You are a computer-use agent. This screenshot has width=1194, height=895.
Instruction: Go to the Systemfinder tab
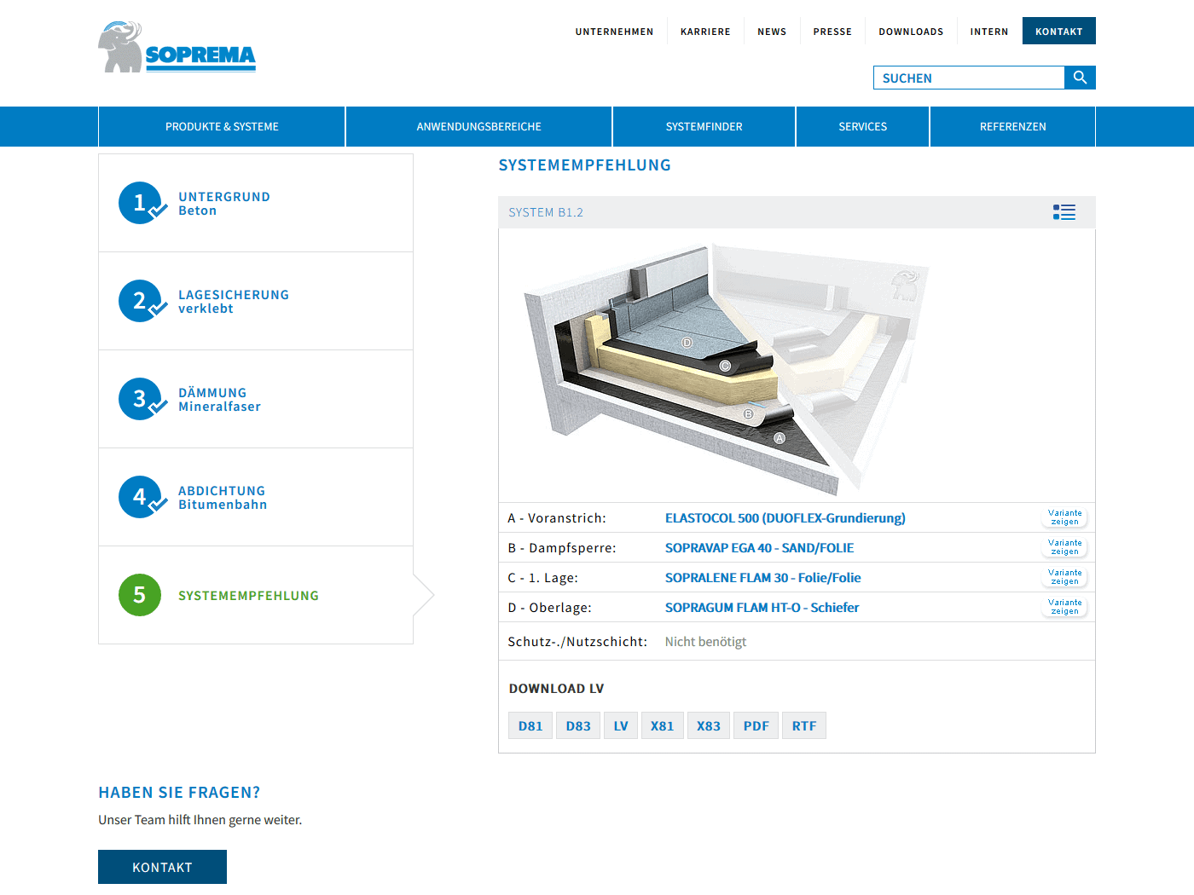click(704, 126)
